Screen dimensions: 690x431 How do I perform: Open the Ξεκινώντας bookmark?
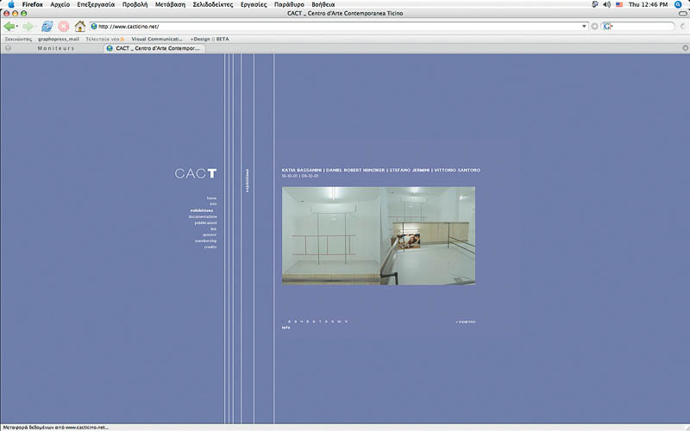tap(18, 39)
